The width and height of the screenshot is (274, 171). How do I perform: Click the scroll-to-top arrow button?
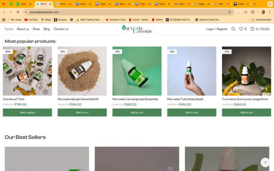tap(265, 162)
